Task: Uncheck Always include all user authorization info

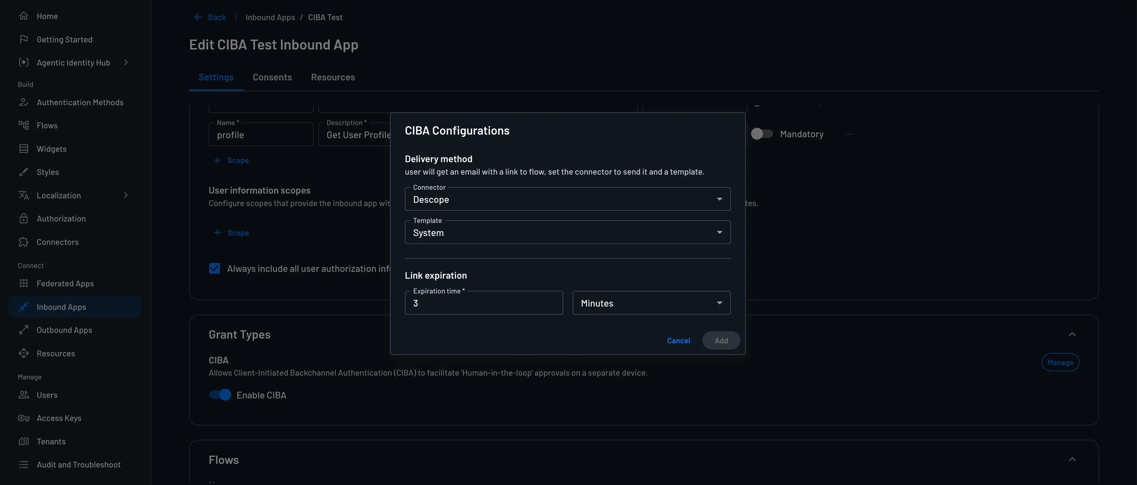Action: click(x=215, y=268)
